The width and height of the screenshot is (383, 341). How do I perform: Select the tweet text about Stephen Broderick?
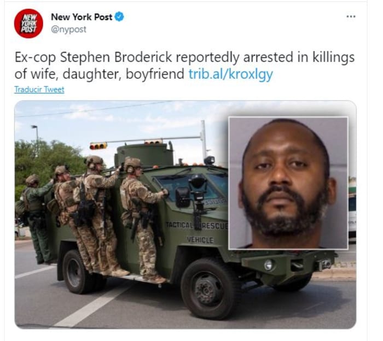coord(184,66)
